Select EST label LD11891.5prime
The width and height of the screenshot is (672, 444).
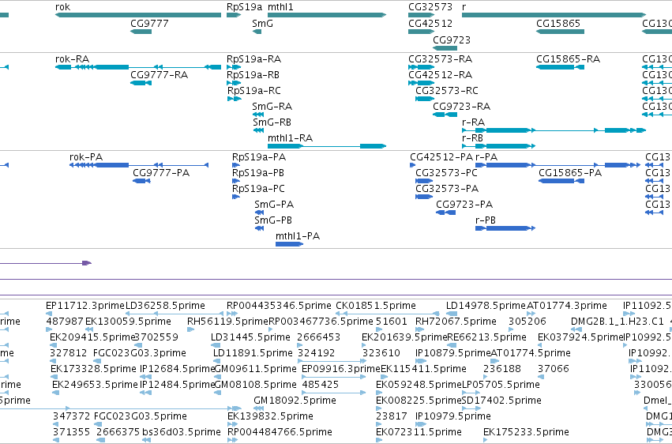point(253,353)
